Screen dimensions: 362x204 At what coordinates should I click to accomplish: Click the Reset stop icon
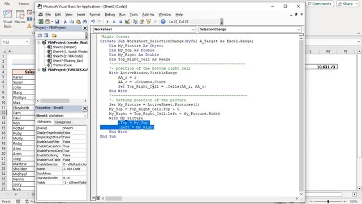120,22
